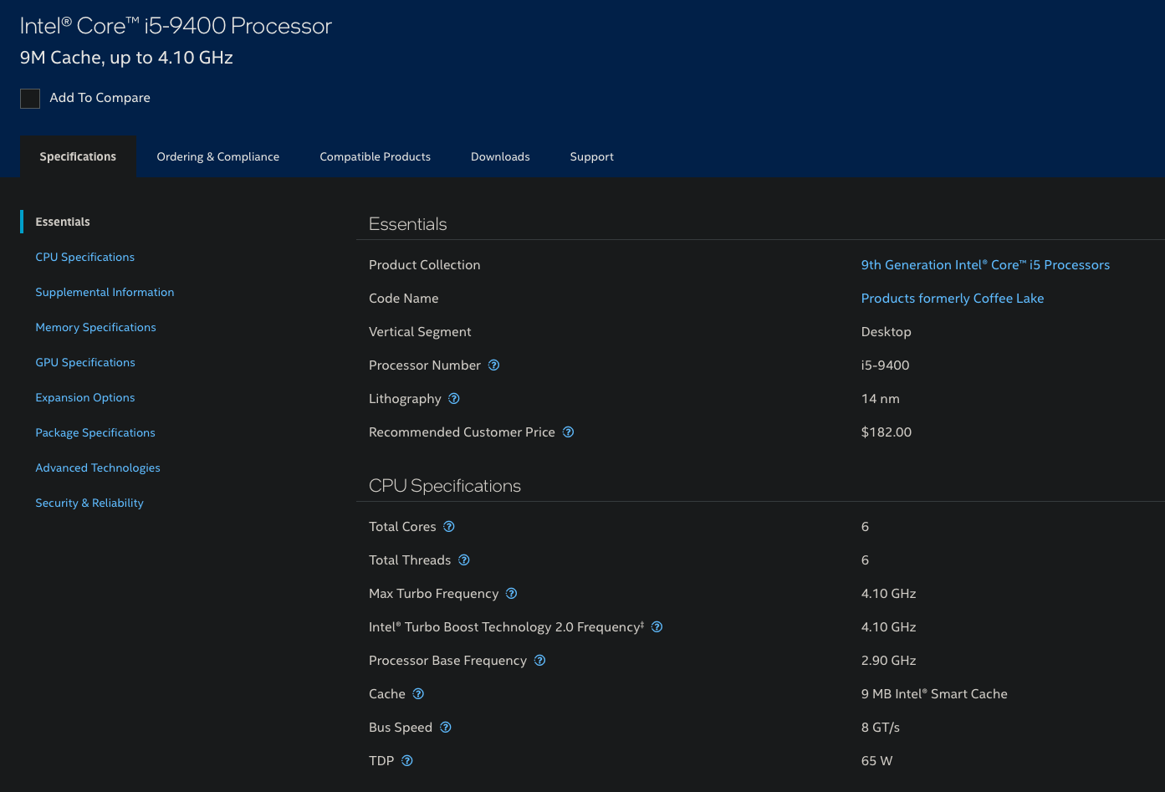Click help icon next to Processor Number
The width and height of the screenshot is (1165, 792).
tap(493, 365)
